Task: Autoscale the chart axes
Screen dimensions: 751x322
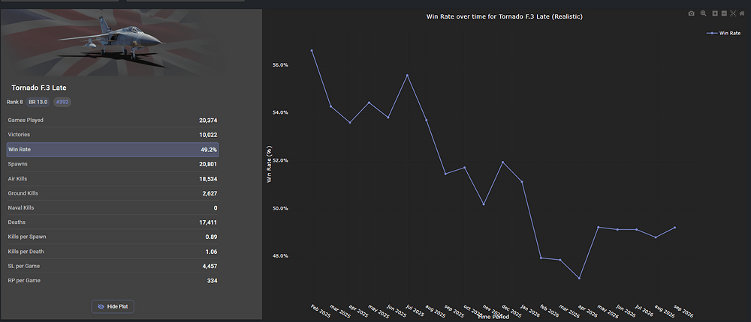Action: (x=733, y=13)
